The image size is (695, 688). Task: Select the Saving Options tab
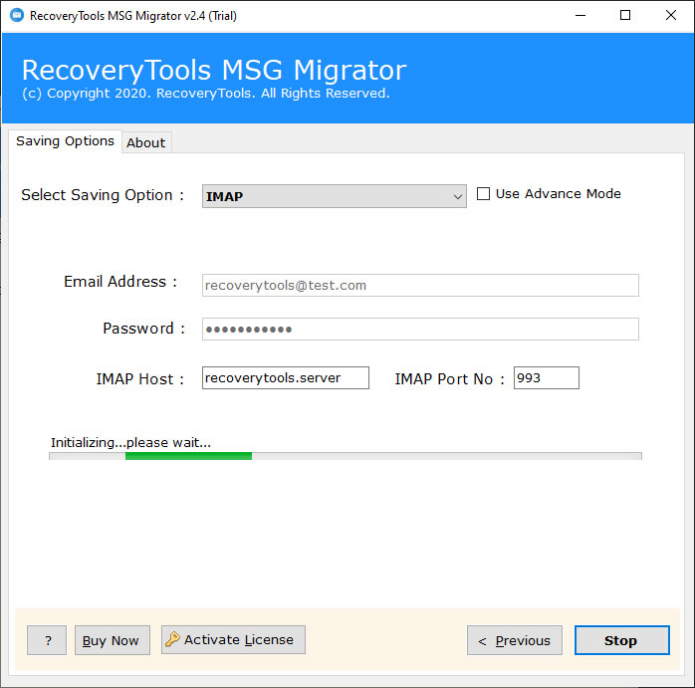pyautogui.click(x=65, y=141)
